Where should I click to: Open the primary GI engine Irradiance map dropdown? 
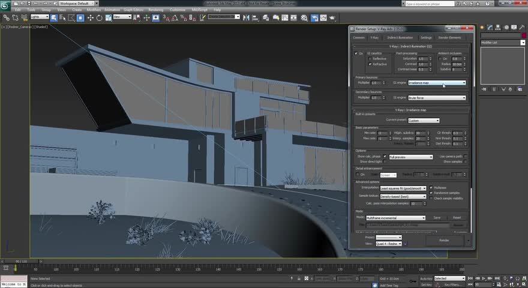tap(437, 83)
